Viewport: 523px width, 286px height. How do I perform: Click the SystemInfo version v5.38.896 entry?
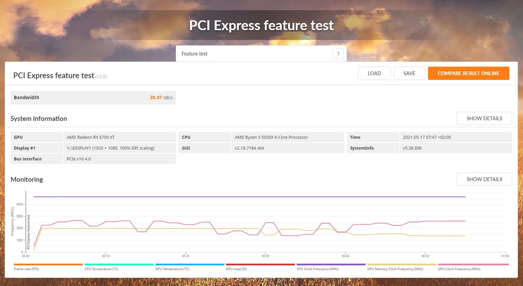412,148
